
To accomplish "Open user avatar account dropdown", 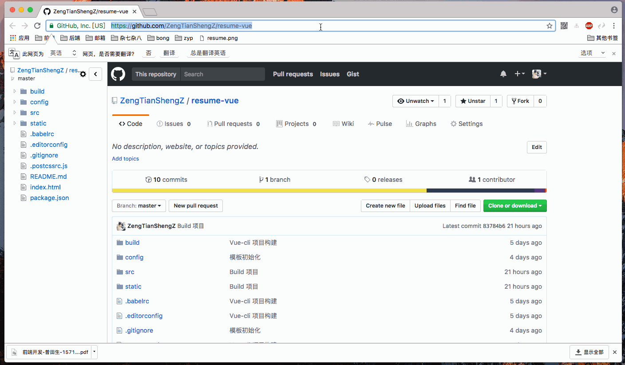I will [539, 74].
